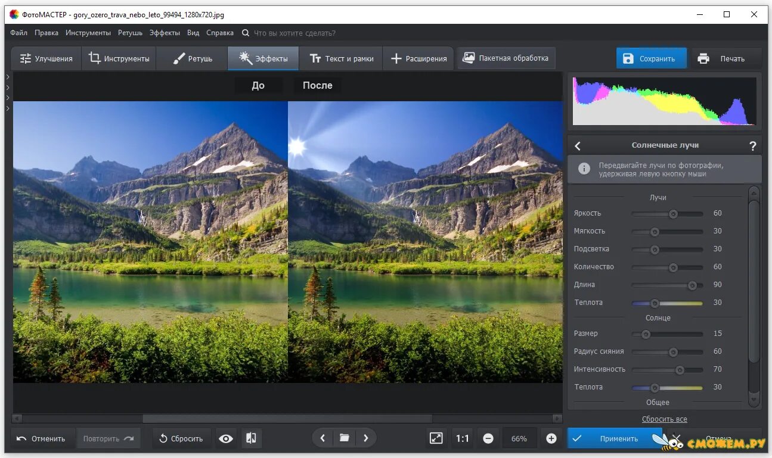
Task: Expand the topmost left side panel chevron
Action: (8, 77)
